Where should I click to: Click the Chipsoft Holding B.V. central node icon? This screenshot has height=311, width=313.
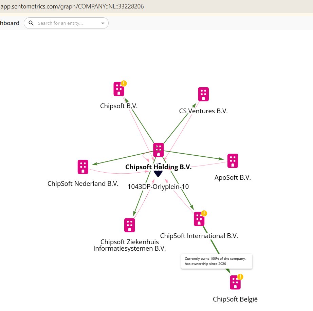159,150
